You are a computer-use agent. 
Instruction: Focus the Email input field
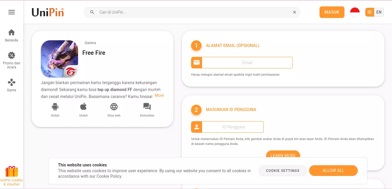pos(247,63)
